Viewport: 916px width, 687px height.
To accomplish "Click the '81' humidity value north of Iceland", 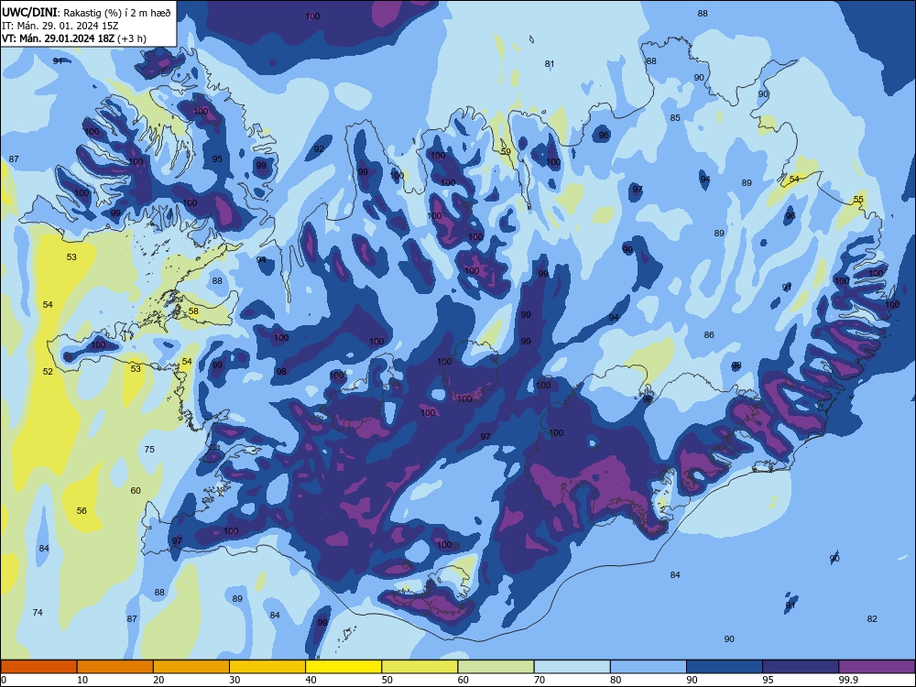I will click(x=549, y=64).
